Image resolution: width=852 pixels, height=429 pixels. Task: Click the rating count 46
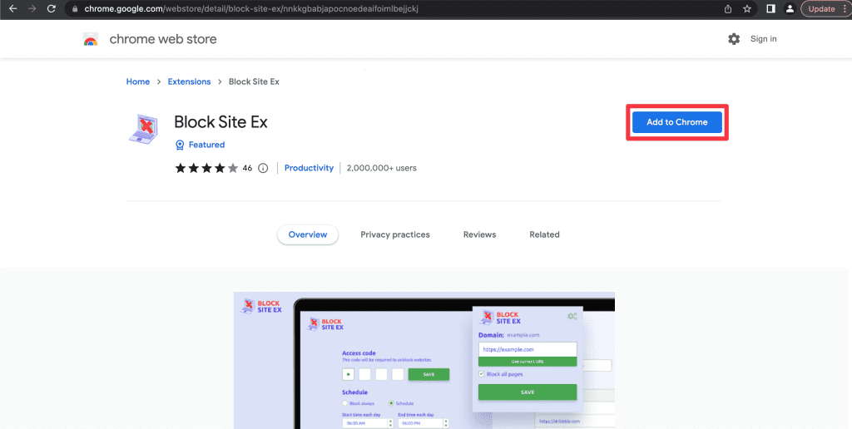(247, 168)
